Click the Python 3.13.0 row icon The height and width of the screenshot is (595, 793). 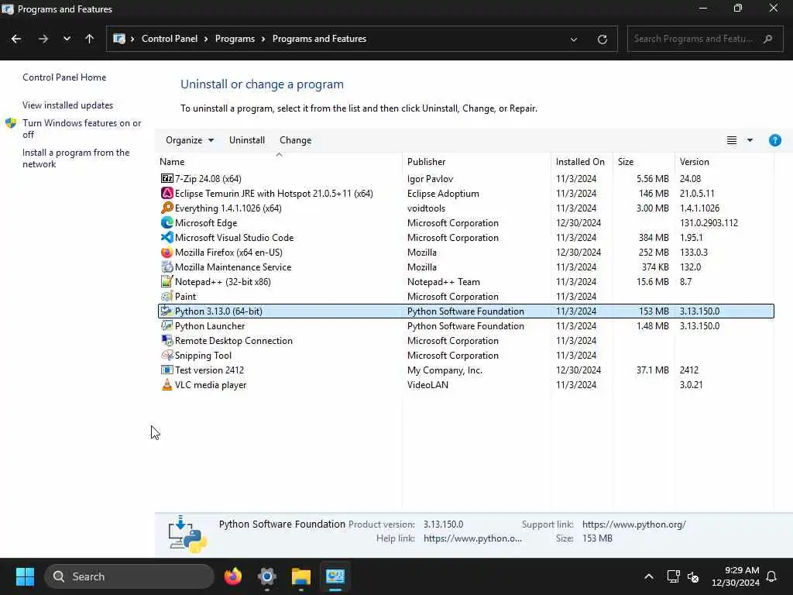[166, 311]
